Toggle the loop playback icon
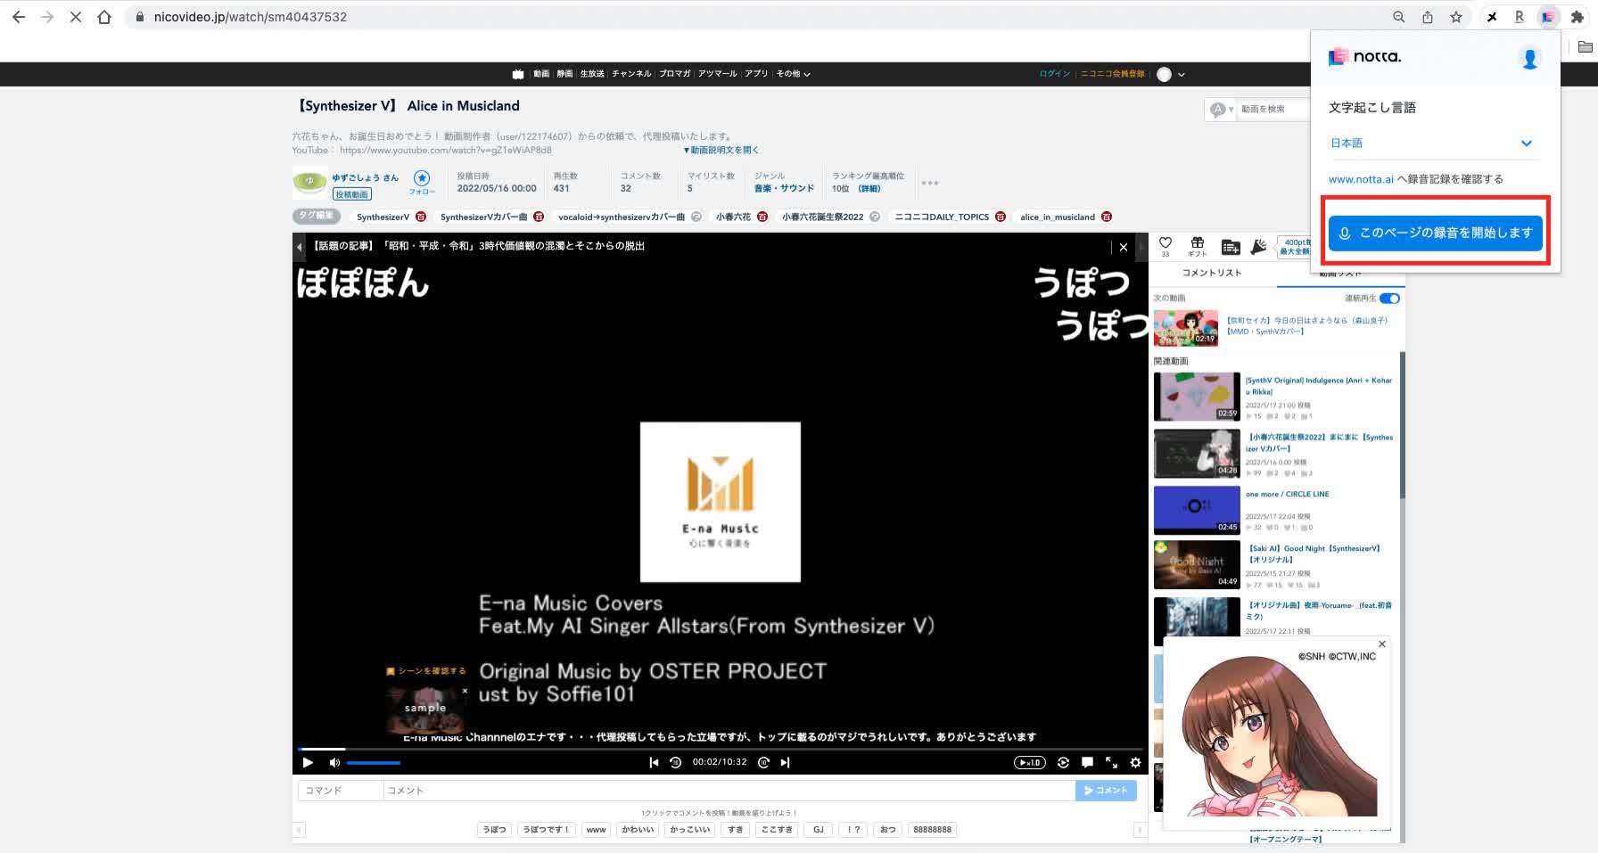Screen dimensions: 1598x853 (1063, 762)
